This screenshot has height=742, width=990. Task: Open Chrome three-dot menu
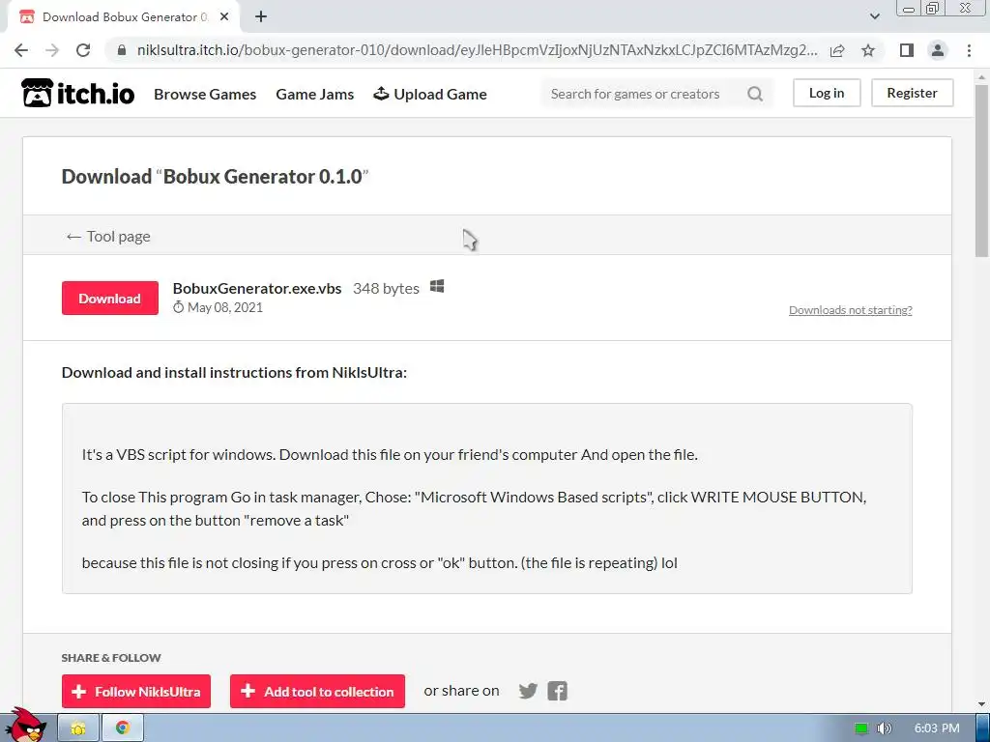969,50
